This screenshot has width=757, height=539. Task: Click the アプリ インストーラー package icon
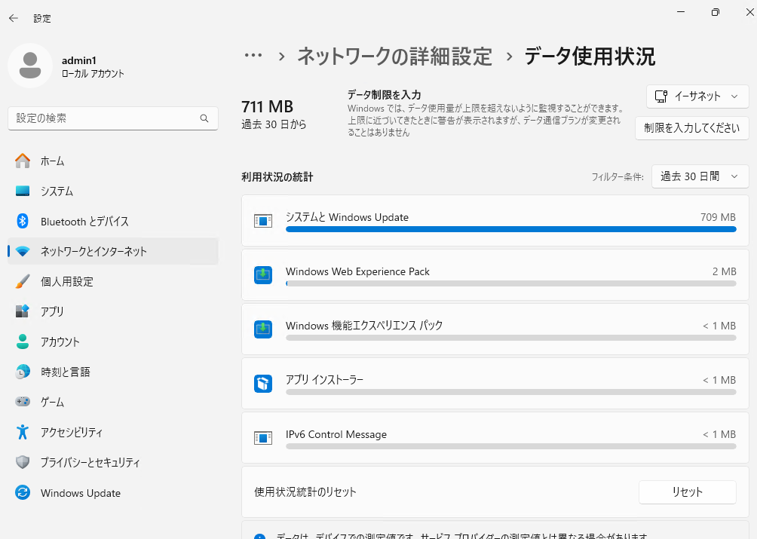pos(263,384)
